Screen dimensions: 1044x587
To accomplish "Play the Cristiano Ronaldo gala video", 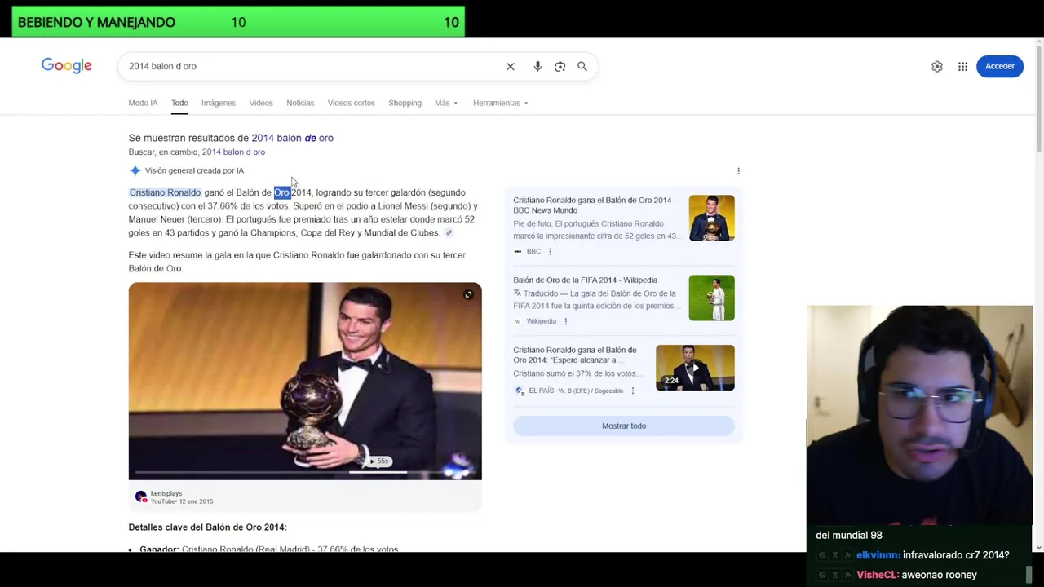I will pyautogui.click(x=305, y=381).
